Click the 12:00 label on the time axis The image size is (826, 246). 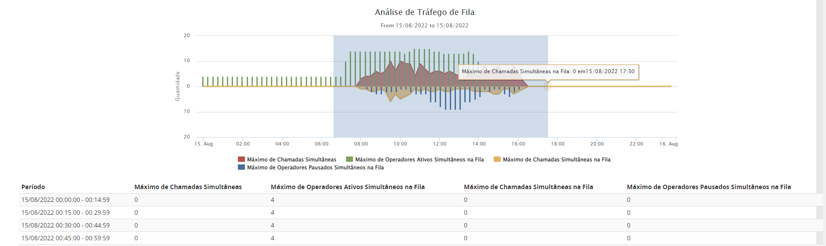click(440, 144)
